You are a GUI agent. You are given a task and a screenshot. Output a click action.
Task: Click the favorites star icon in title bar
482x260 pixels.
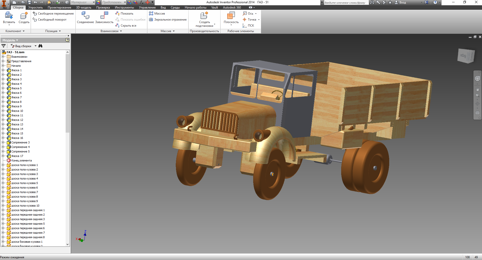(390, 2)
